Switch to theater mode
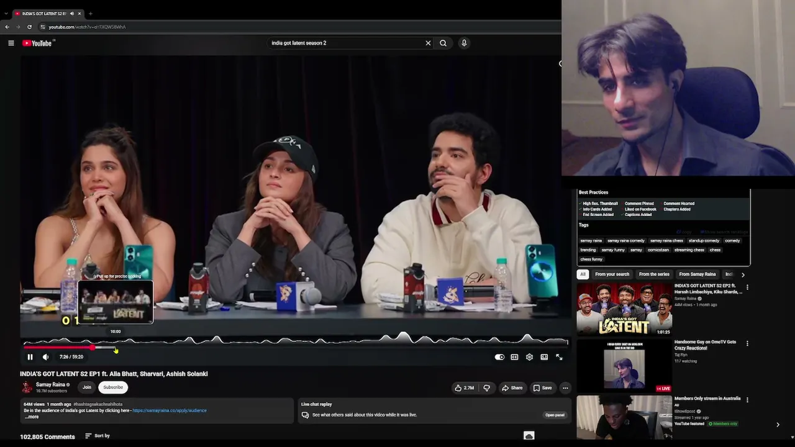This screenshot has height=447, width=795. (544, 357)
